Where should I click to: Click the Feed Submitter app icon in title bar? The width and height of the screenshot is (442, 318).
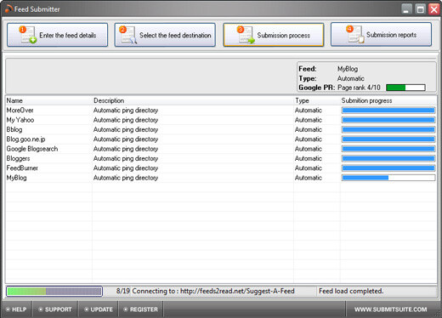tap(8, 9)
